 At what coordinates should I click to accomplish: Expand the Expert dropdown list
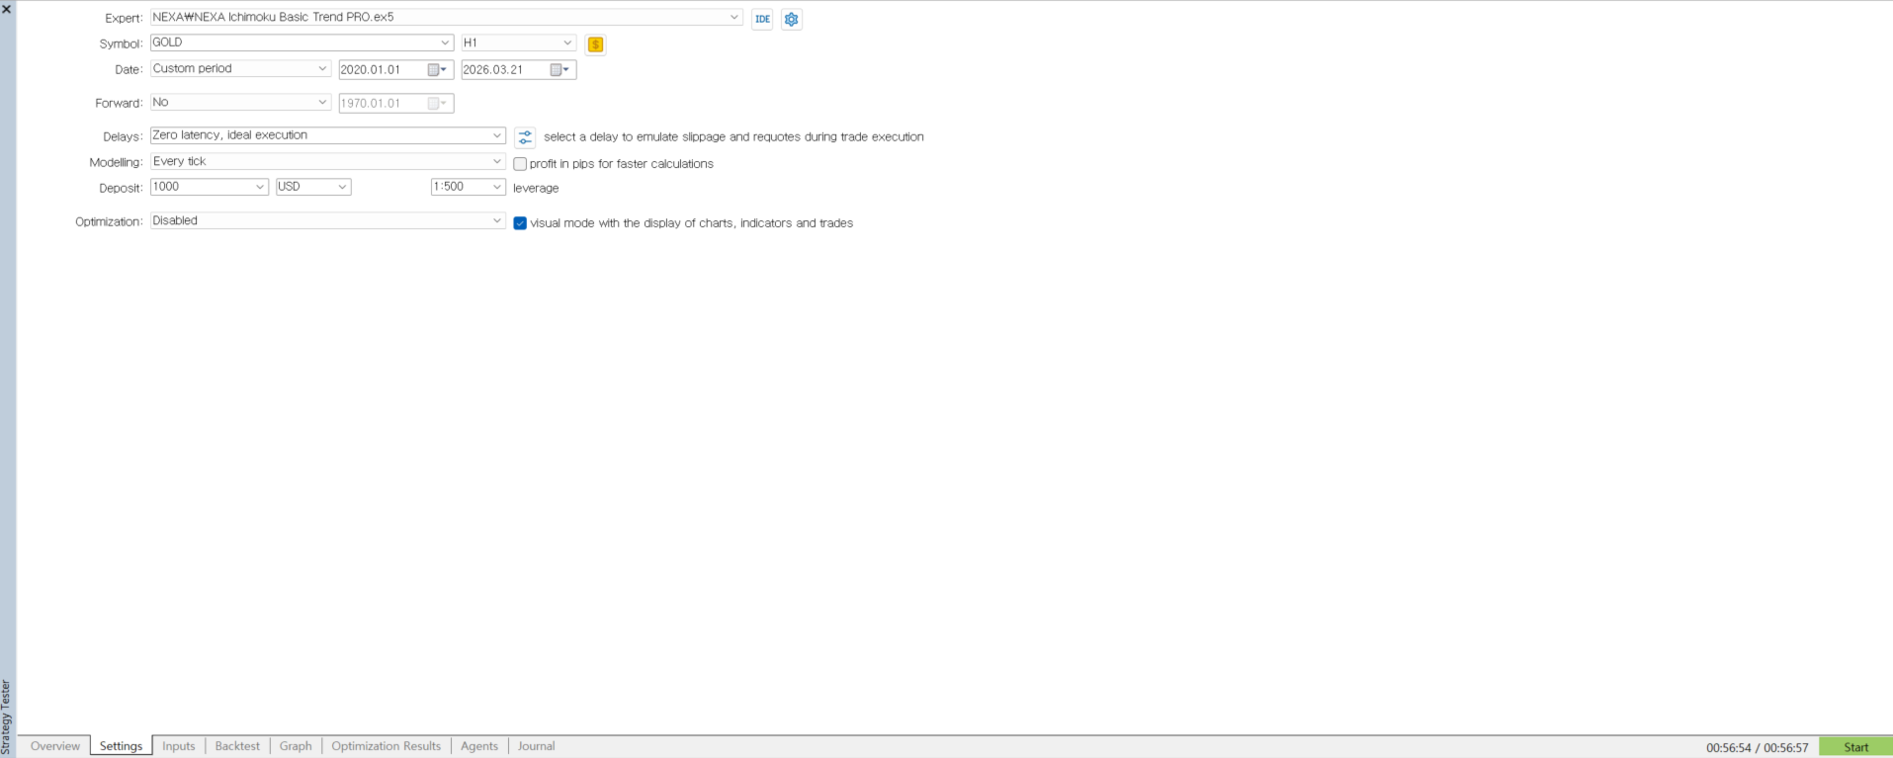point(733,17)
